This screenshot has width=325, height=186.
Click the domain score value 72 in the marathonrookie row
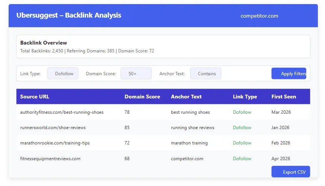[127, 143]
